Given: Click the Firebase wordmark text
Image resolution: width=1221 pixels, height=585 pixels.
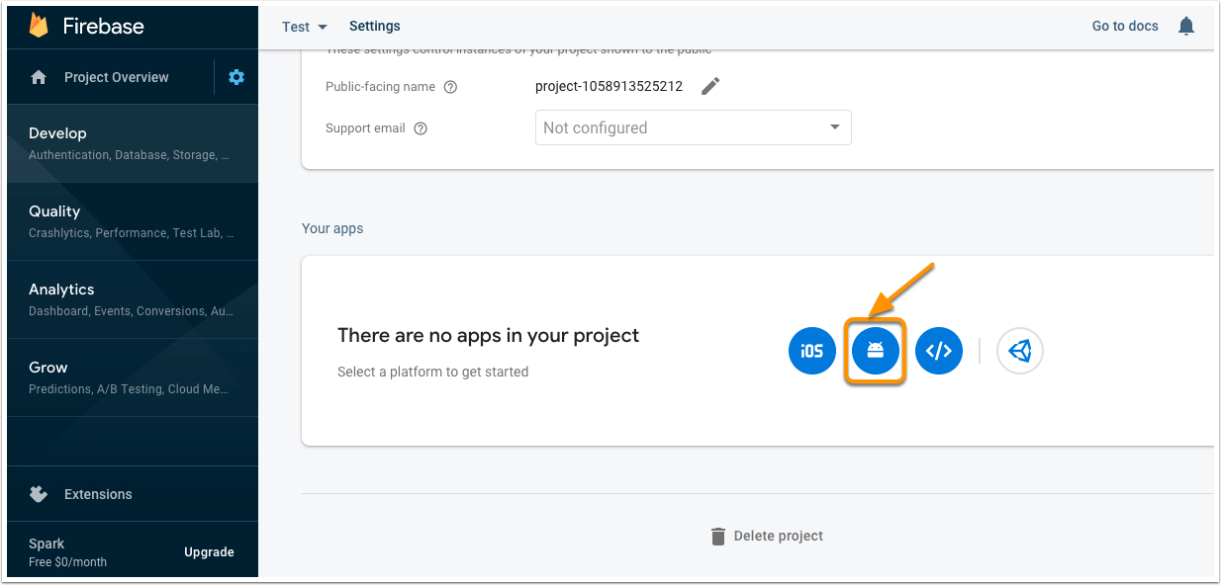Looking at the screenshot, I should click(104, 27).
